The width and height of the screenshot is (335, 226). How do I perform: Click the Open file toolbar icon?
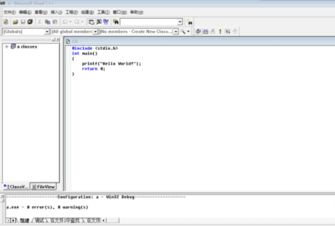[16, 22]
